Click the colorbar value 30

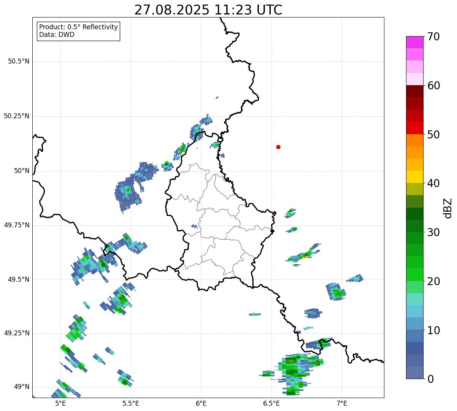point(433,232)
